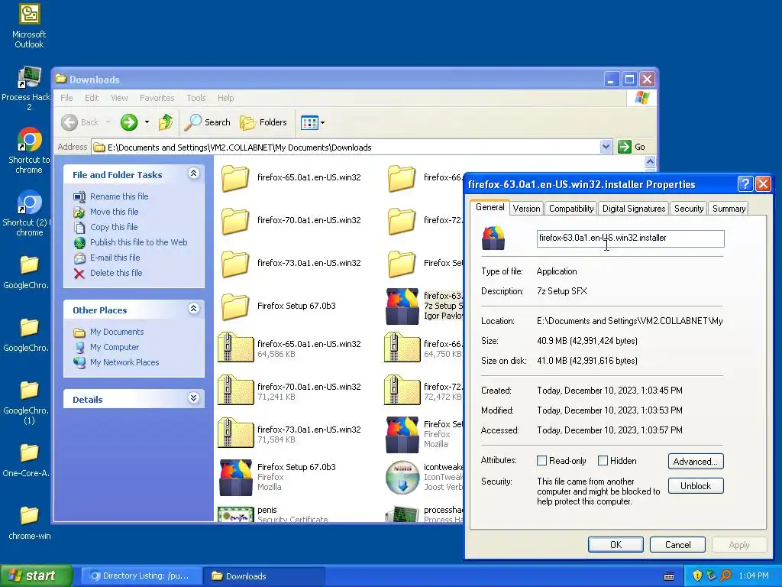Click the Go button next to address
782x587 pixels.
[632, 147]
